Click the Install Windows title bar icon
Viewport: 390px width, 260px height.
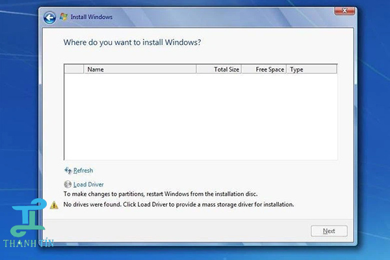click(64, 17)
